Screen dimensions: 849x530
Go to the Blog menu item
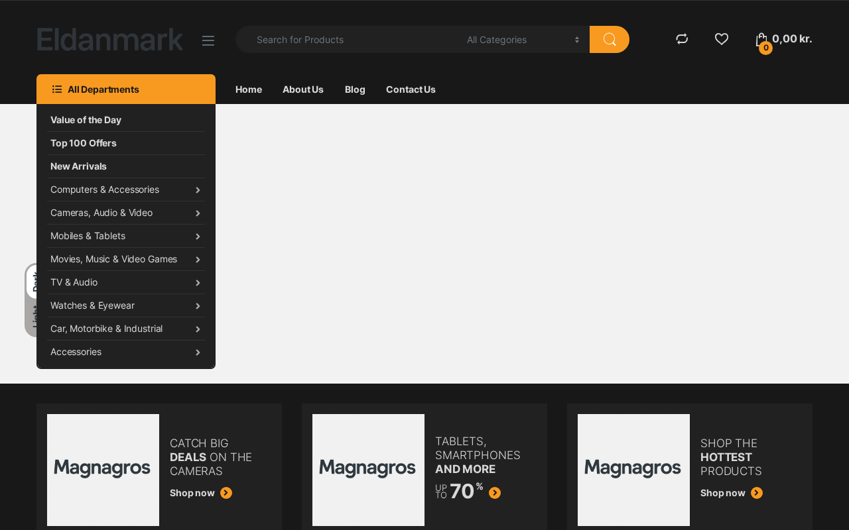(x=355, y=89)
